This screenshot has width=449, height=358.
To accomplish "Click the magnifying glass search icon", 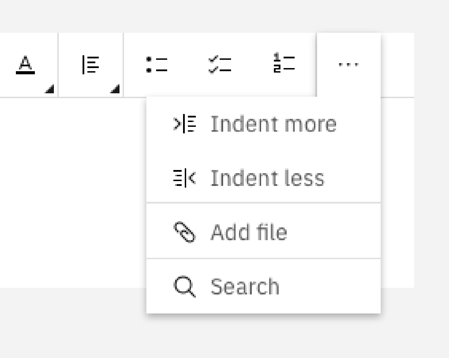I will pos(184,286).
